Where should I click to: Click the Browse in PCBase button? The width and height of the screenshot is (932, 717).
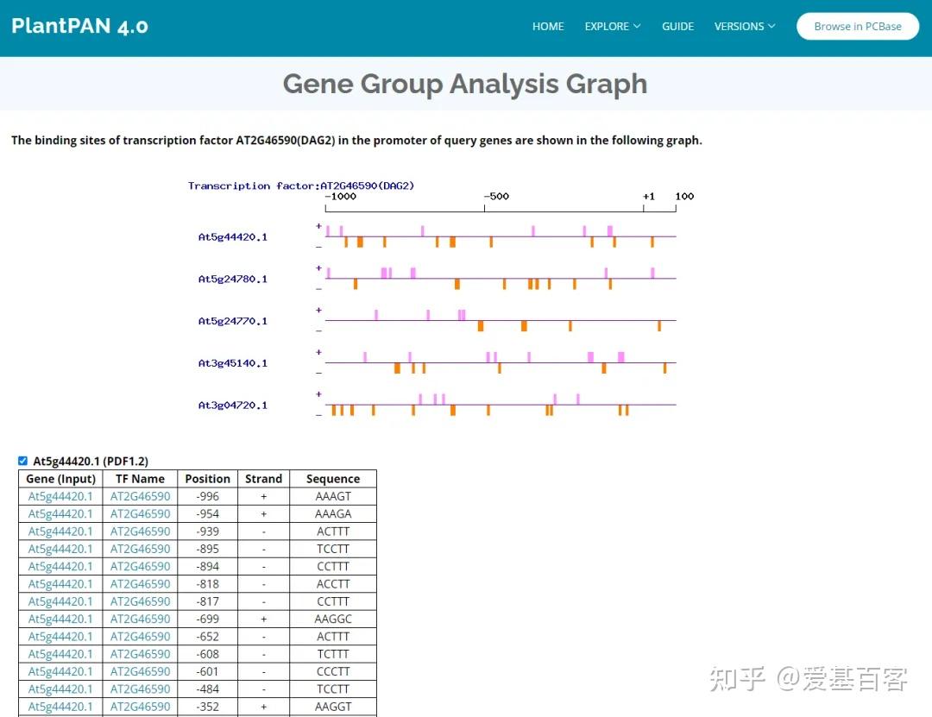(x=857, y=26)
